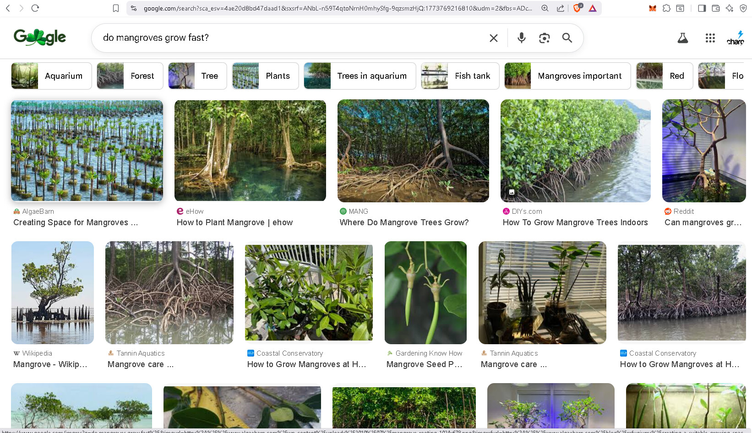Open the Google apps grid

click(x=710, y=38)
